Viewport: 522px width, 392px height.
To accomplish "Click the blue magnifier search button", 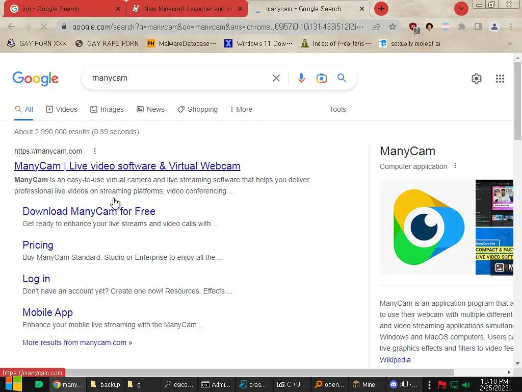I will click(x=342, y=78).
